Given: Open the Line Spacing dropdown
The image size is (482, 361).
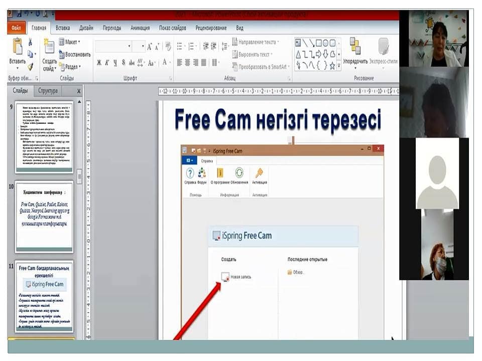Looking at the screenshot, I should click(225, 47).
